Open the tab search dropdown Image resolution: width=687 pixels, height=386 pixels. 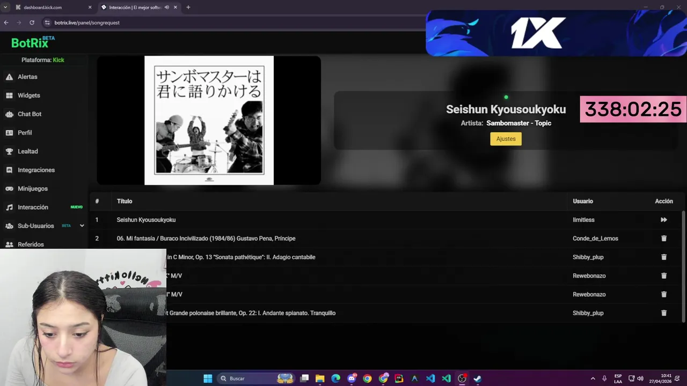click(5, 8)
